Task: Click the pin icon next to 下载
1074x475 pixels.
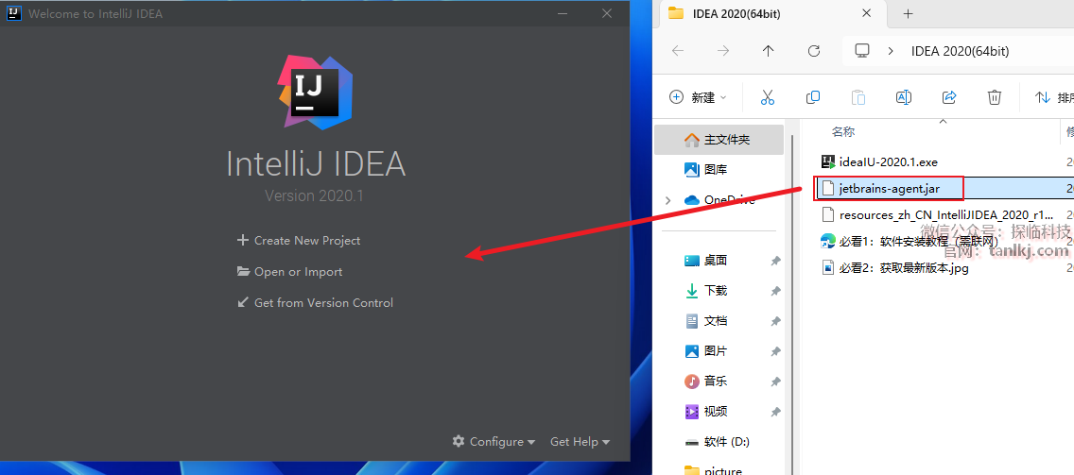Action: pos(775,291)
